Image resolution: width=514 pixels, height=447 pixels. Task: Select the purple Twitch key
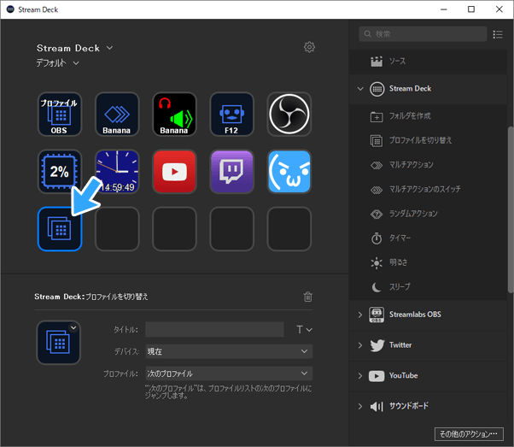(x=231, y=172)
